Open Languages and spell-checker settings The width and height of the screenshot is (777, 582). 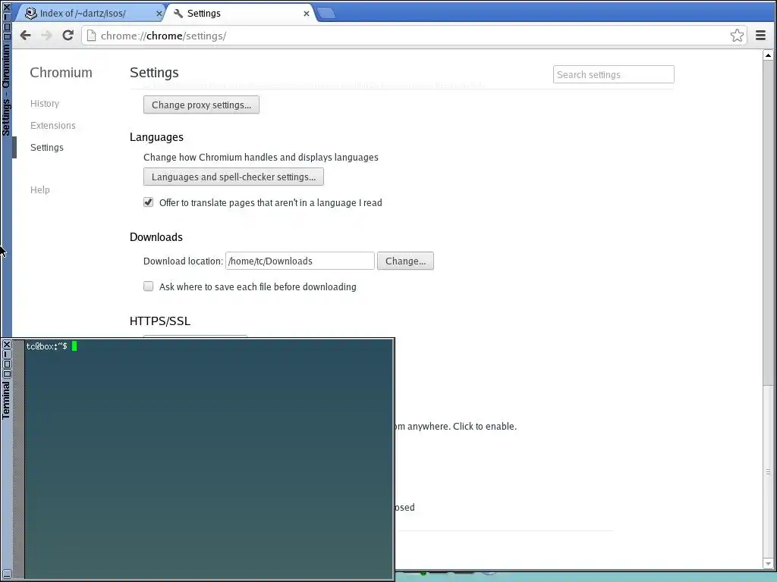pos(234,177)
